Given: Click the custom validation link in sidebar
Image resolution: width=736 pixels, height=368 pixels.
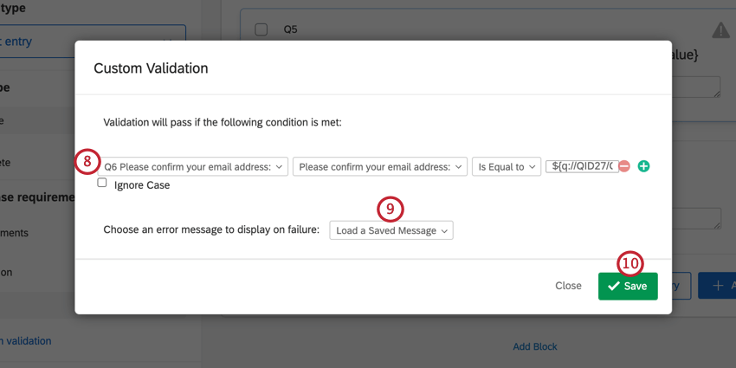Looking at the screenshot, I should point(26,341).
